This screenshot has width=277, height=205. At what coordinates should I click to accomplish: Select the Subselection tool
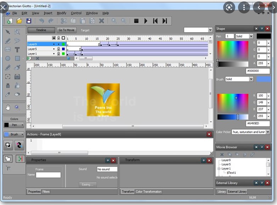pos(17,32)
